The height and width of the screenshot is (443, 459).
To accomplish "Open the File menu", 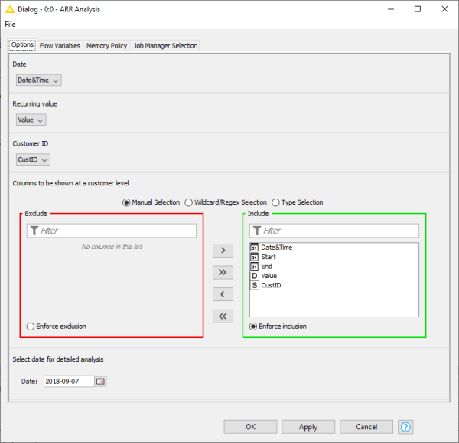I will (x=10, y=25).
